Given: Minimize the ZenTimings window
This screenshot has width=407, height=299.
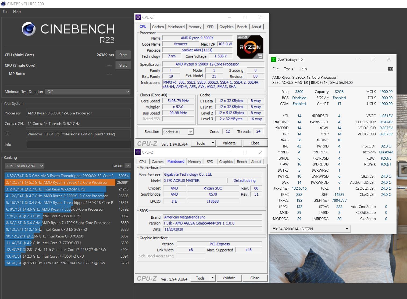Looking at the screenshot, I should point(358,59).
